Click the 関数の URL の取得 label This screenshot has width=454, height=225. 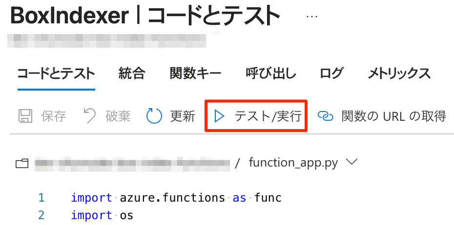pyautogui.click(x=393, y=116)
